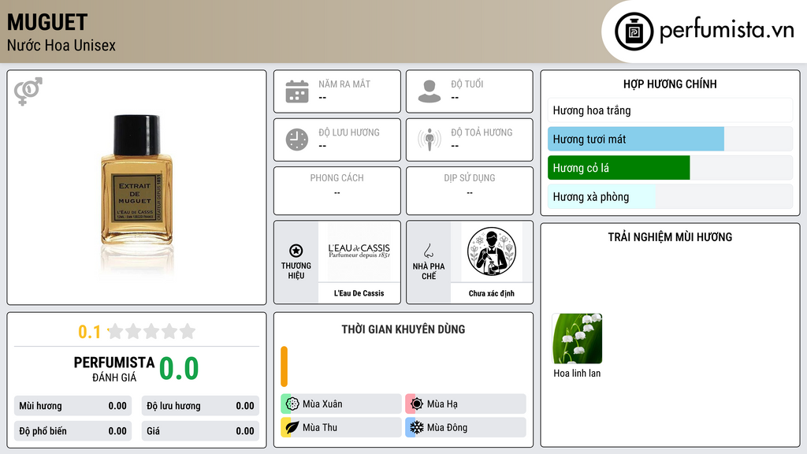Click the sillage icon for Độ toả hương

430,140
